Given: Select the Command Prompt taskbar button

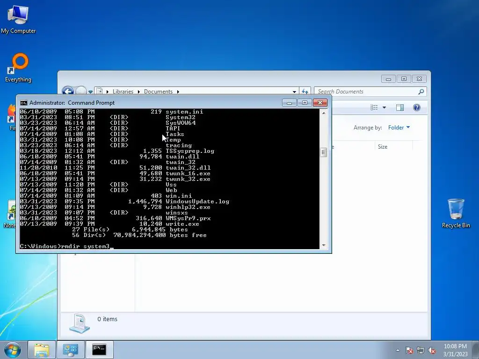Looking at the screenshot, I should click(99, 350).
